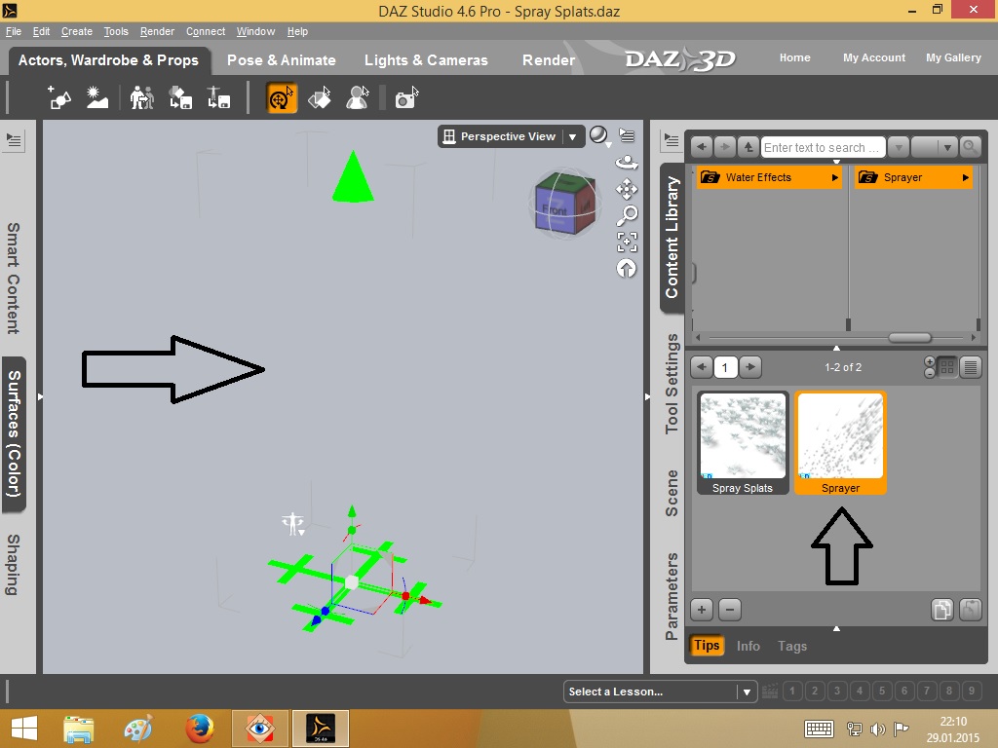Viewport: 998px width, 748px height.
Task: Open Content Library pane options menu icon
Action: coord(671,140)
